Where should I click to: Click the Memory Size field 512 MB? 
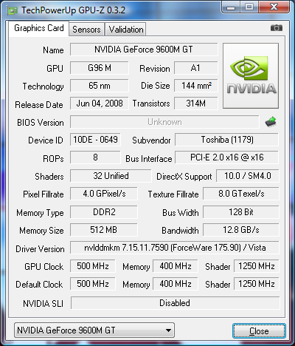point(104,230)
